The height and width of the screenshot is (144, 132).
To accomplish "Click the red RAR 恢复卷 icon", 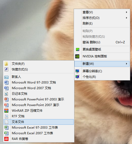I will [x=6, y=139].
